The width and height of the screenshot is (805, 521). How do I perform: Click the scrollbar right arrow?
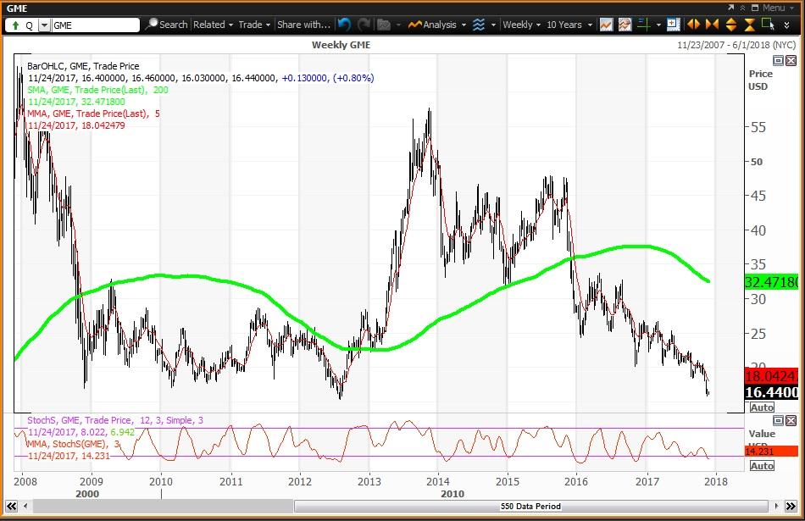(775, 506)
